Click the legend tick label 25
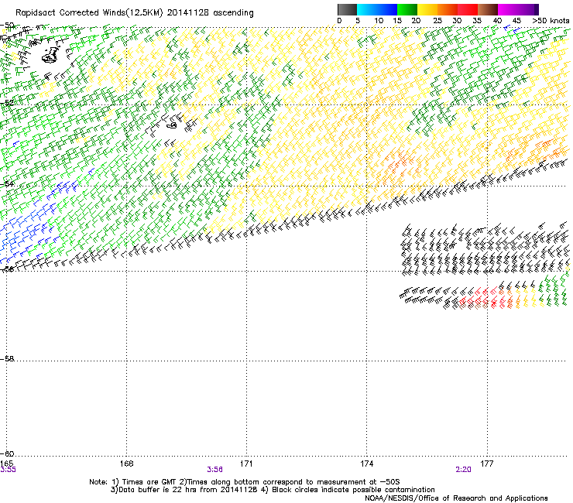This screenshot has height=503, width=573. coord(437,21)
